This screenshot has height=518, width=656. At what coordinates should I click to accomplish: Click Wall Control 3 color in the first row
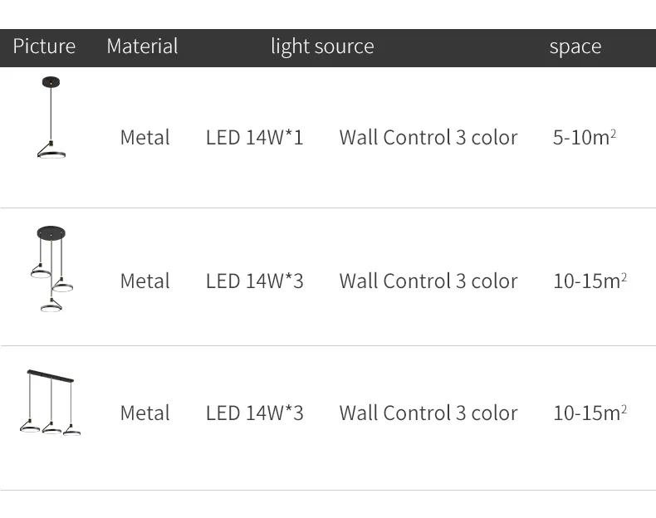click(x=428, y=137)
